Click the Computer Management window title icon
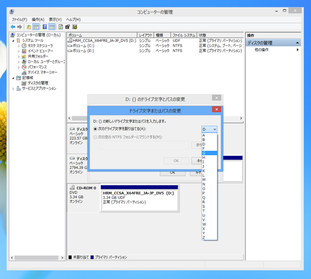The height and width of the screenshot is (279, 311). [x=12, y=12]
